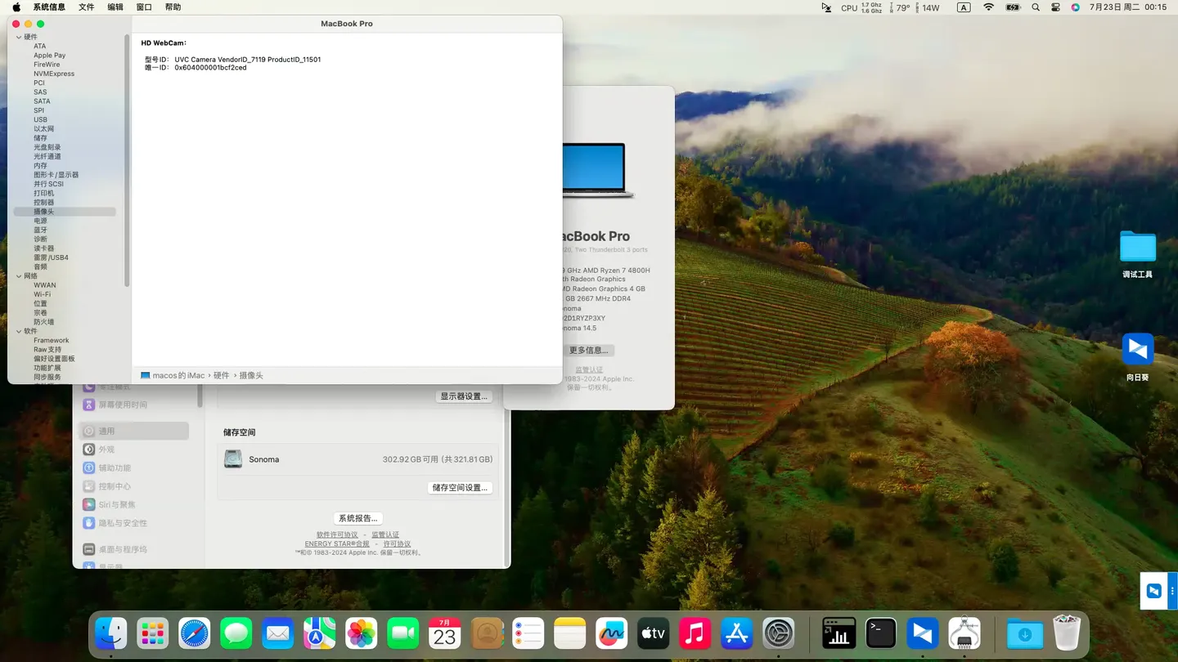
Task: Open Safari from the Dock
Action: click(x=195, y=633)
